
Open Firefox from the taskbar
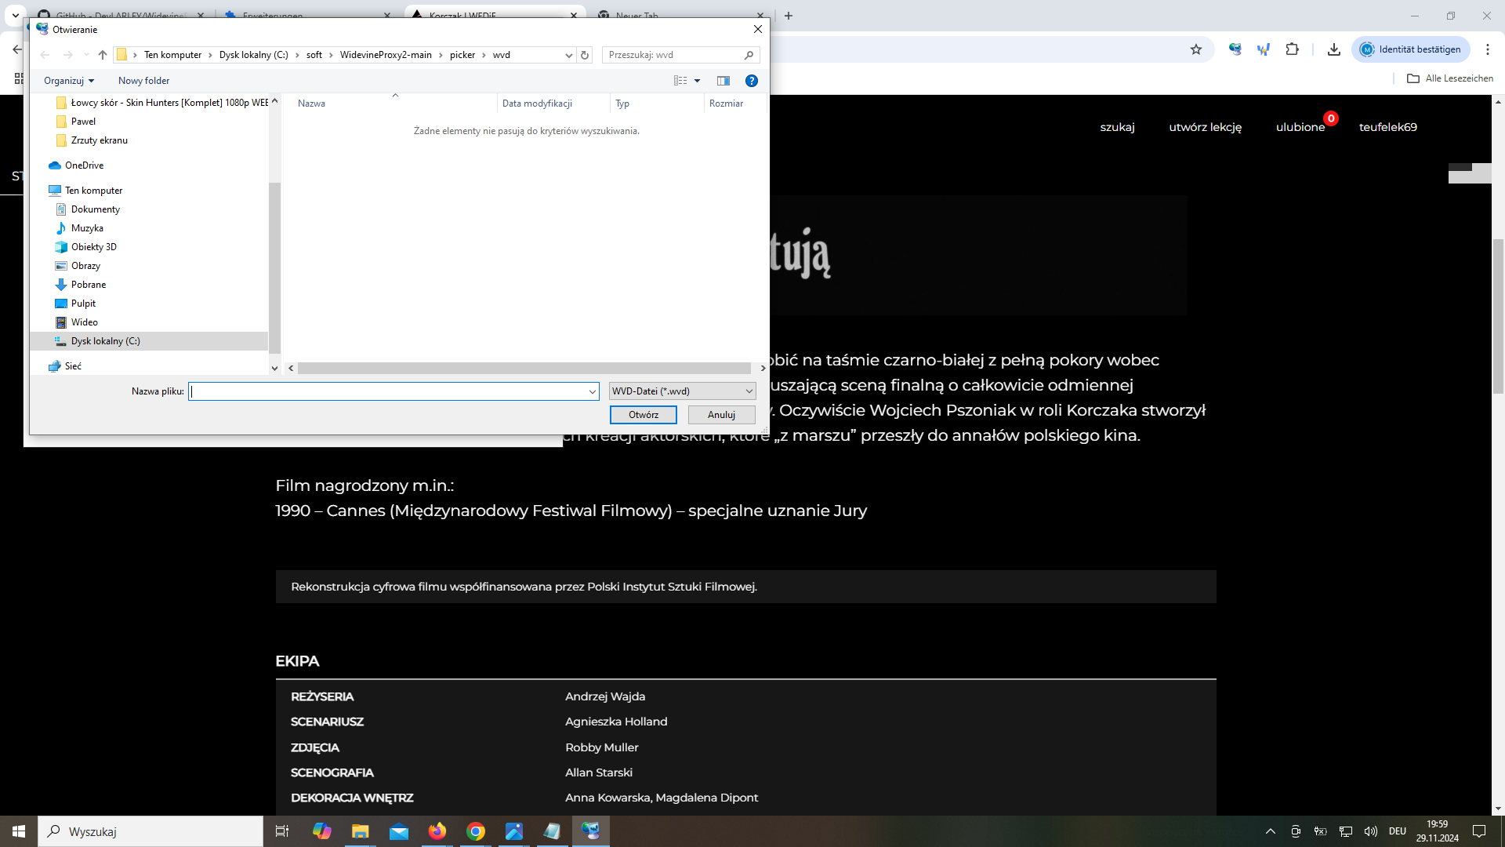pos(437,831)
